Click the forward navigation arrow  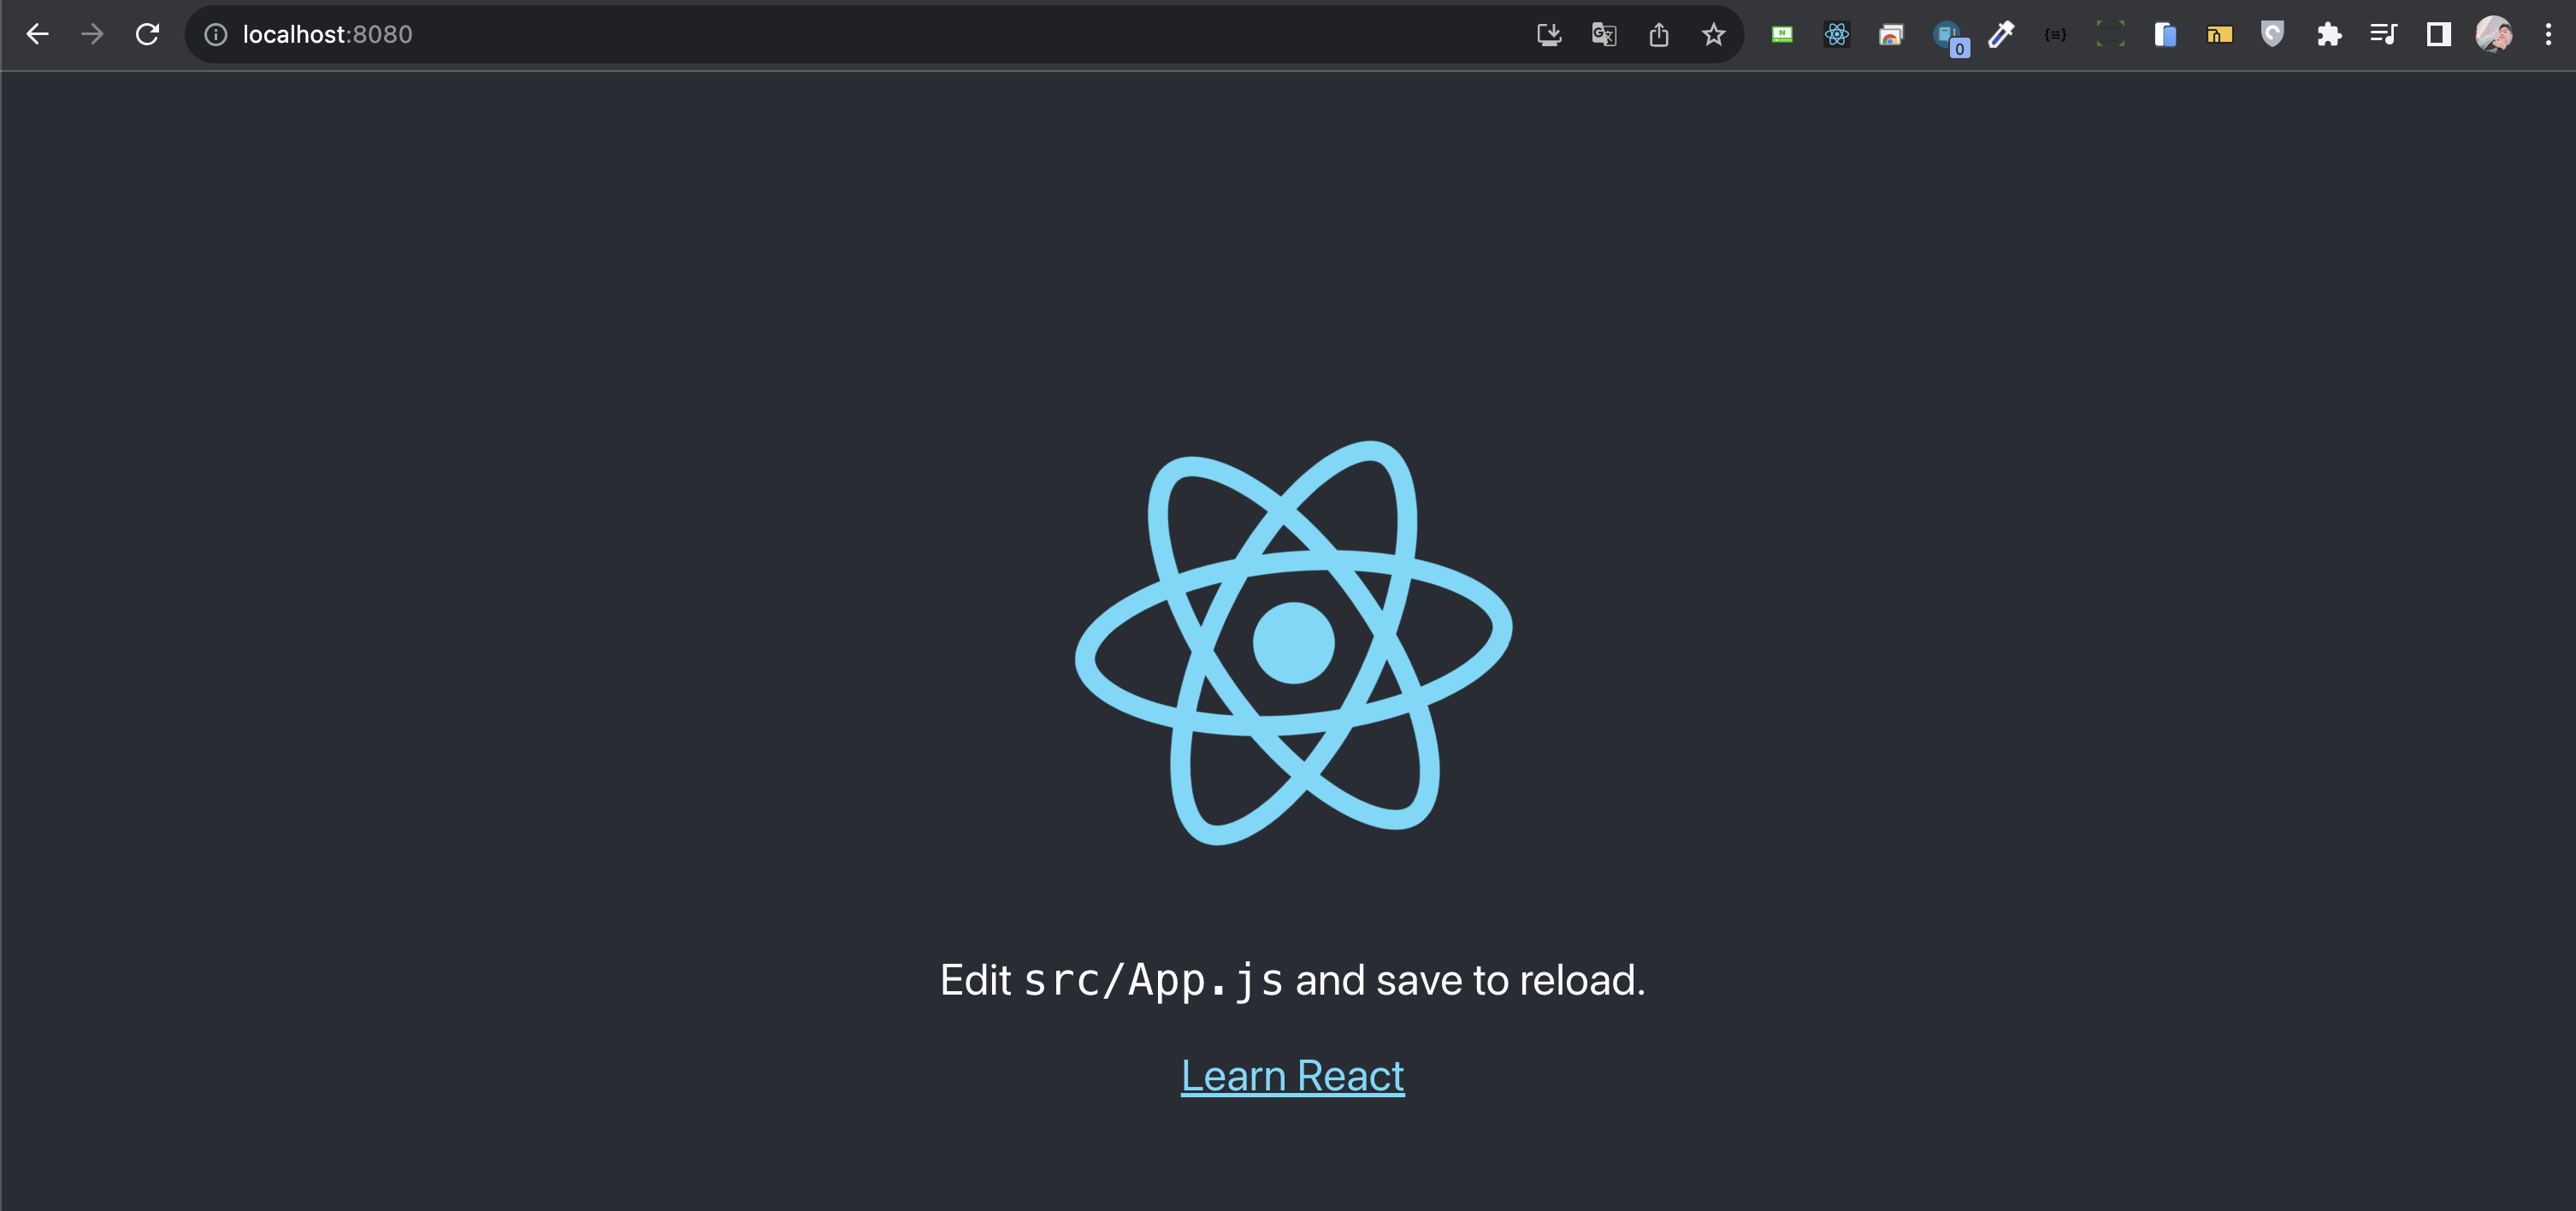click(x=92, y=35)
